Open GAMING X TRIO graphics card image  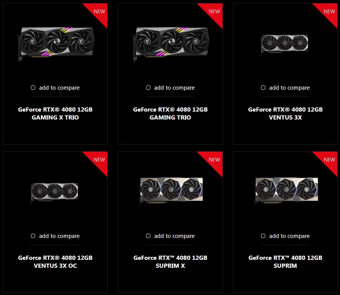point(56,43)
